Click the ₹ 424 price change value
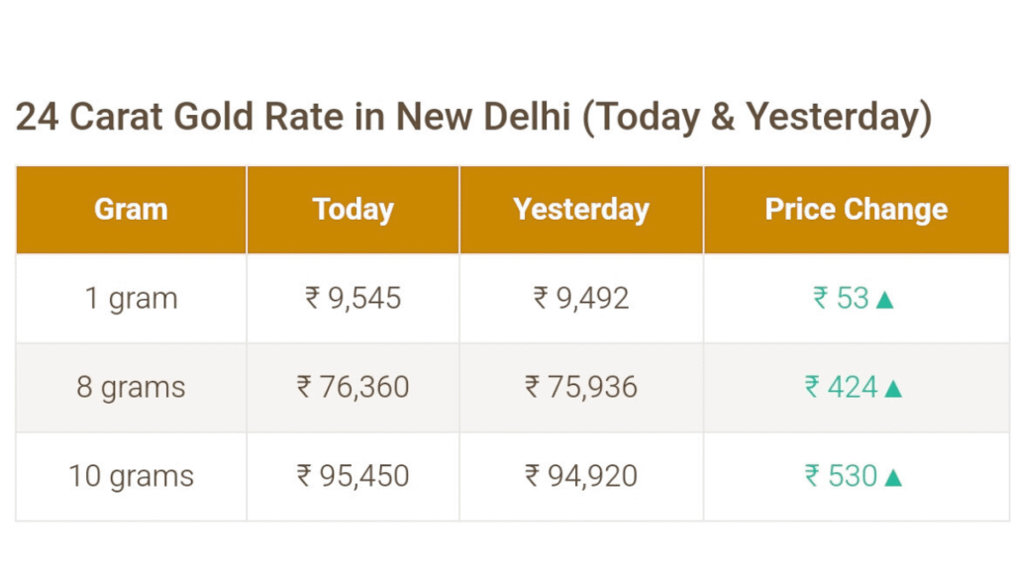 pyautogui.click(x=841, y=387)
